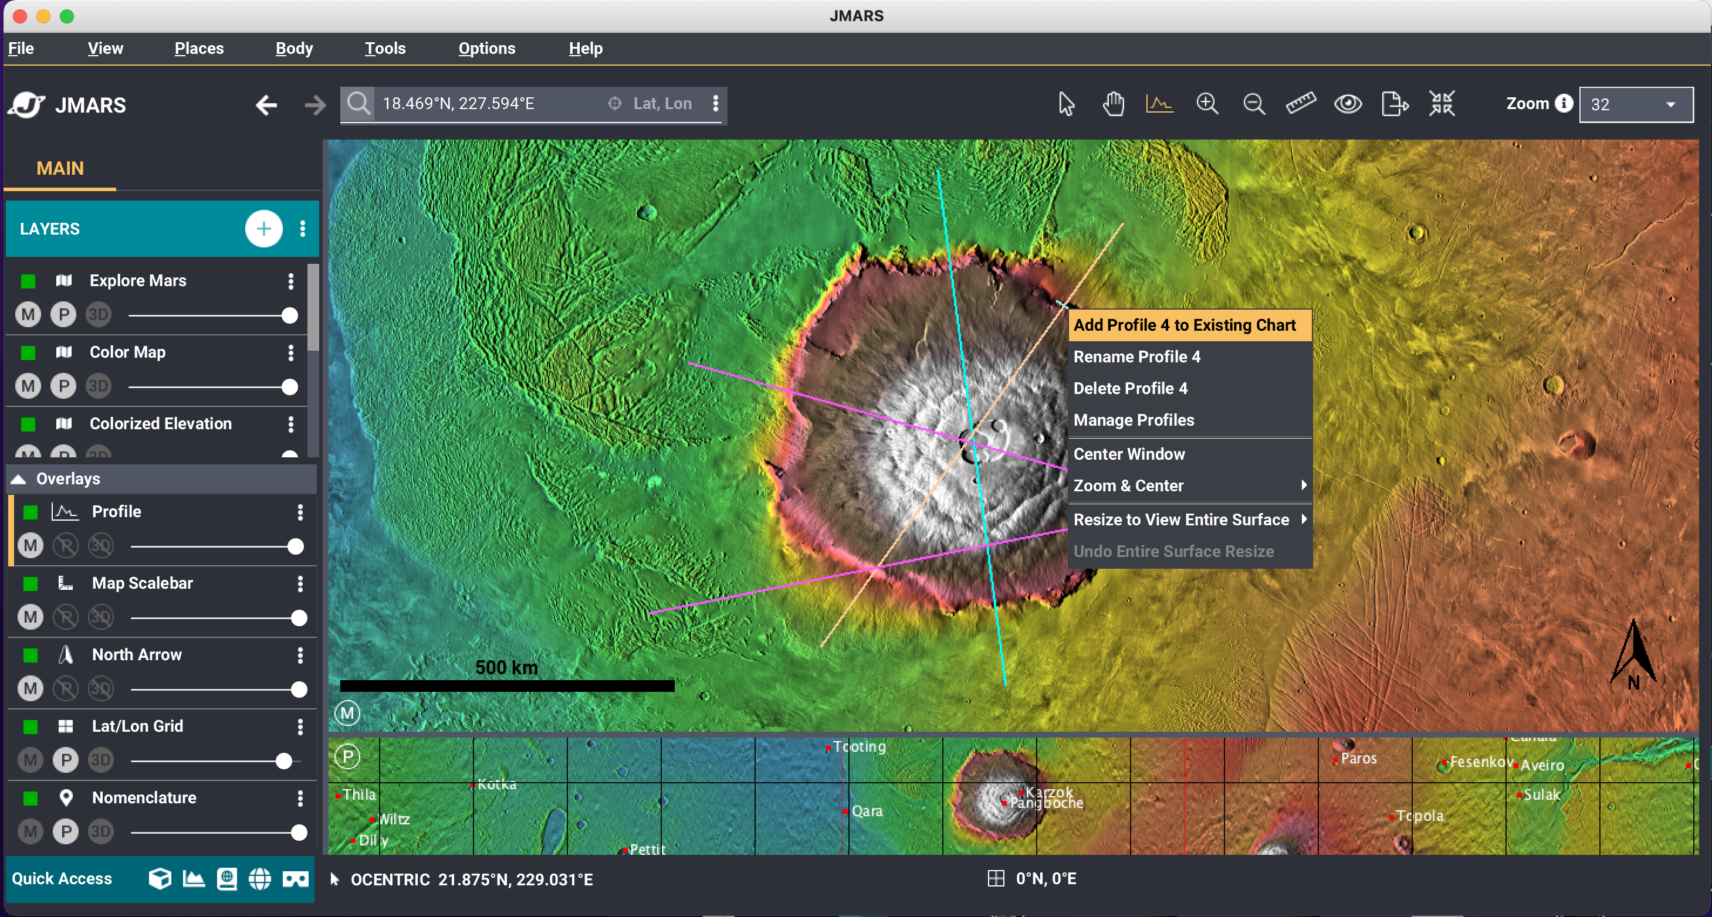Open Color Map layer options menu
The height and width of the screenshot is (917, 1712).
point(290,352)
